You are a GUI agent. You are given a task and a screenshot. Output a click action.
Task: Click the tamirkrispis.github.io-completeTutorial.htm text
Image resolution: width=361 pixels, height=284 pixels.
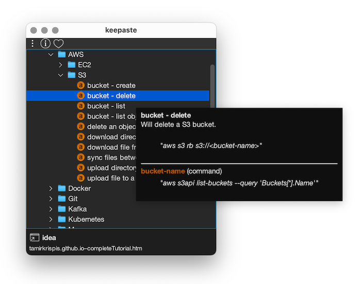click(x=86, y=248)
